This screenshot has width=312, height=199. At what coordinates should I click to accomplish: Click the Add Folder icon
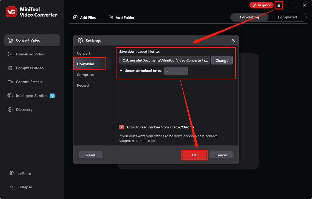[111, 17]
